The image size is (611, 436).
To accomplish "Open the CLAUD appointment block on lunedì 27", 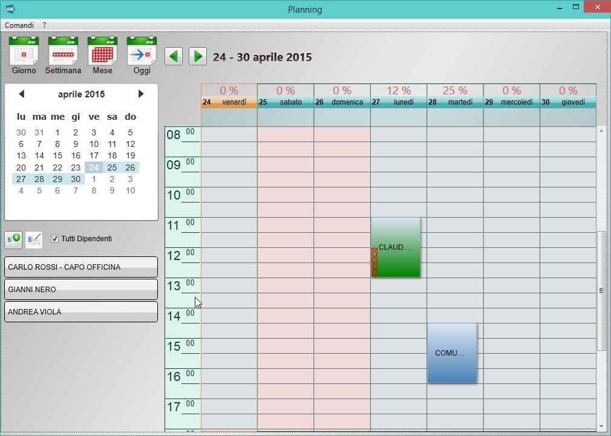I will click(x=396, y=247).
